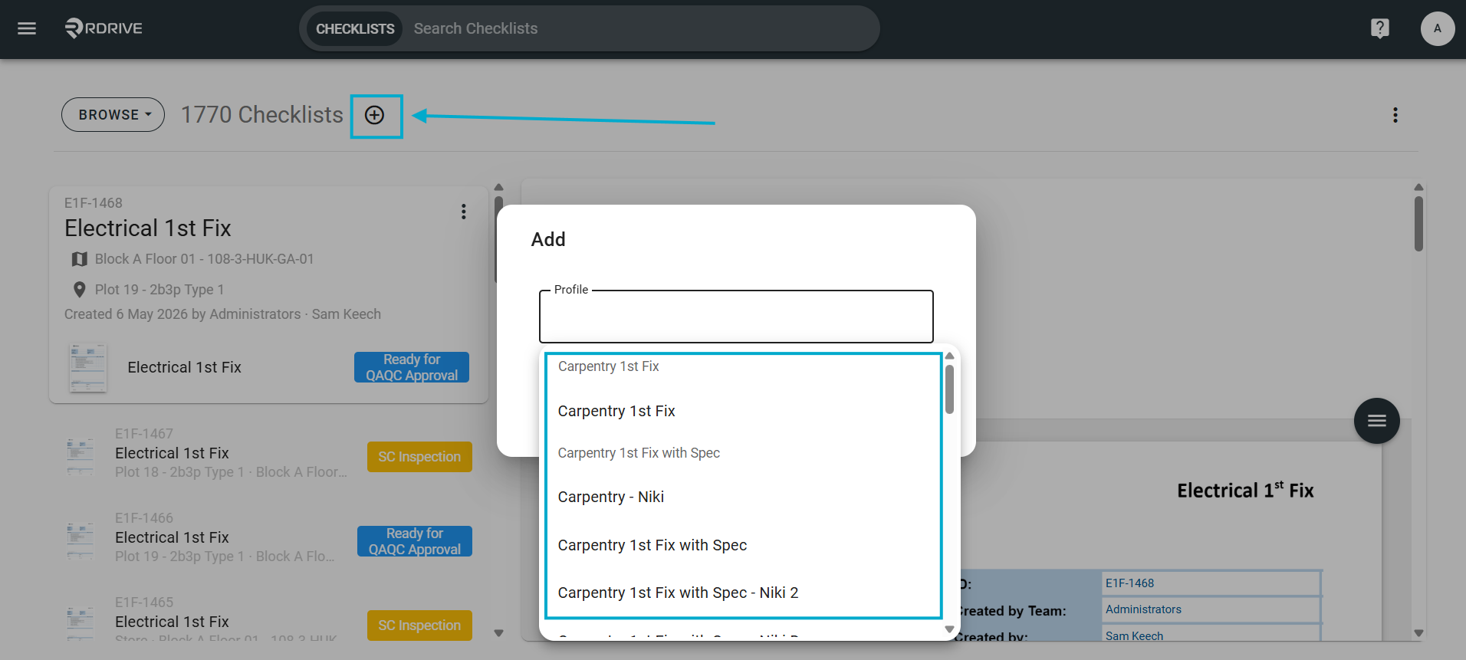The width and height of the screenshot is (1466, 660).
Task: Click the add checklist plus icon
Action: click(374, 115)
